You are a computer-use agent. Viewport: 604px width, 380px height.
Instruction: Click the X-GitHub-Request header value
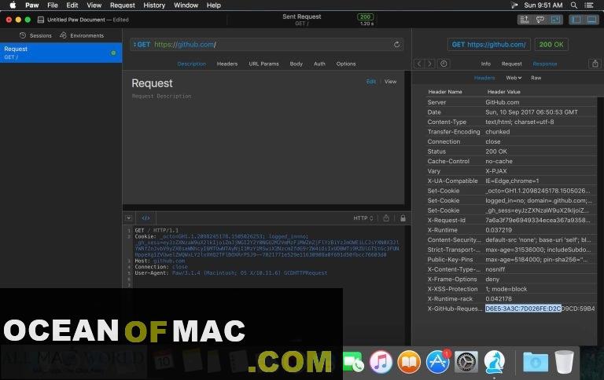[540, 309]
